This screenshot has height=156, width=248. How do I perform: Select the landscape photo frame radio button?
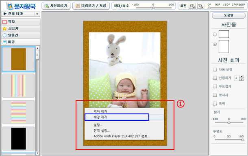215,34
